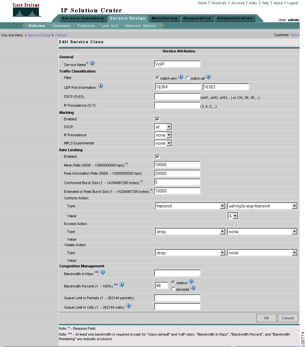Image resolution: width=305 pixels, height=347 pixels.
Task: Select the match-all filter radio button
Action: click(188, 78)
